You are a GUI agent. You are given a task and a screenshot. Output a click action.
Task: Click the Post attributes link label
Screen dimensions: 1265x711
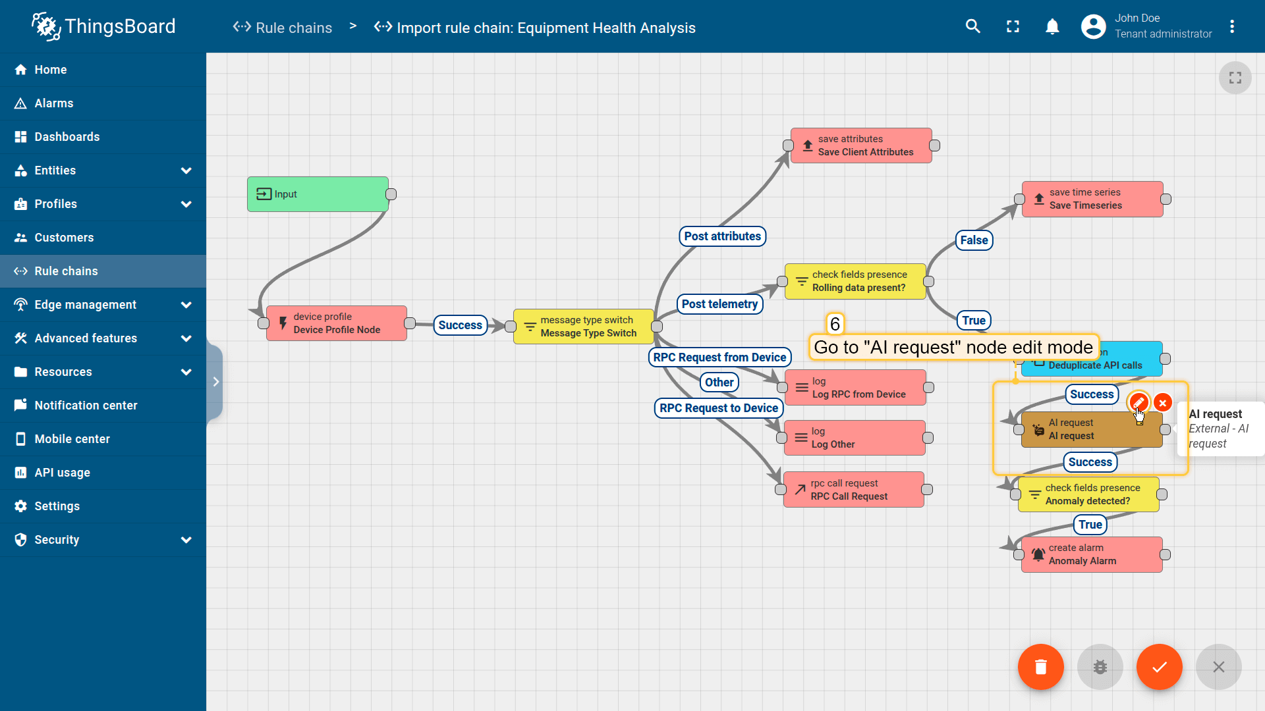point(722,236)
